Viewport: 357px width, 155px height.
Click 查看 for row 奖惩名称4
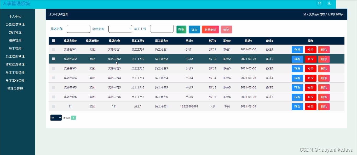point(297,78)
